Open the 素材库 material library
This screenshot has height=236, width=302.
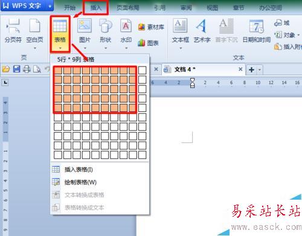[151, 27]
